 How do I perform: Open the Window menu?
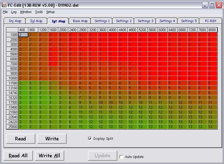(x=26, y=12)
